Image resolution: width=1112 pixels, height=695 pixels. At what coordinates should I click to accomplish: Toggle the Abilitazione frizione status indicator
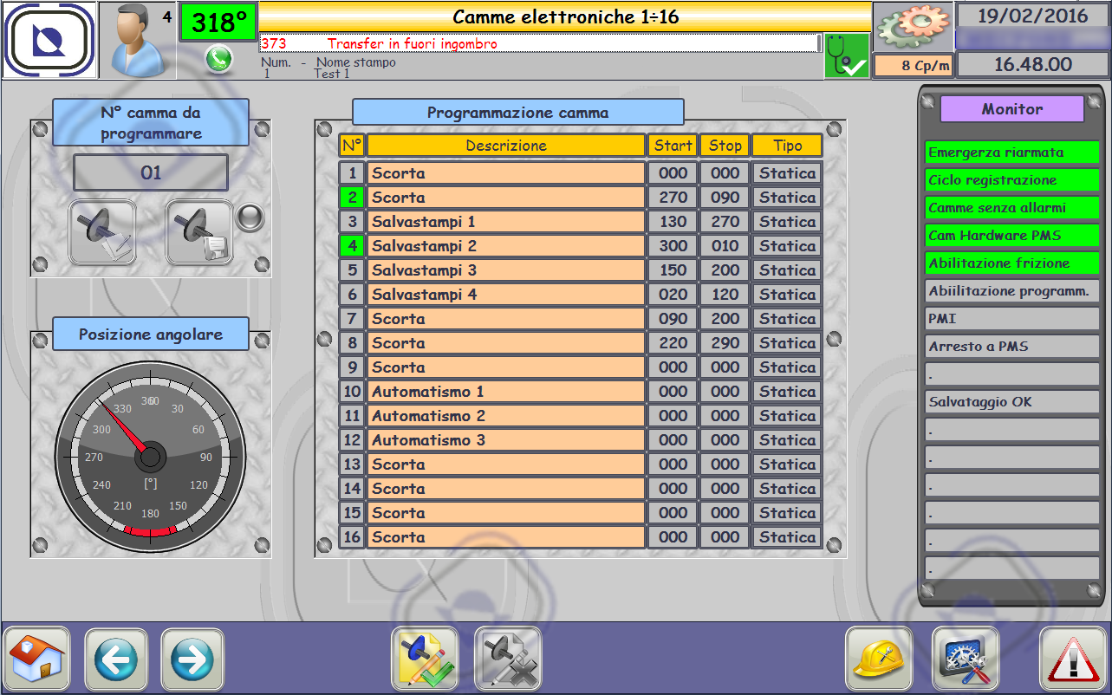(1011, 263)
